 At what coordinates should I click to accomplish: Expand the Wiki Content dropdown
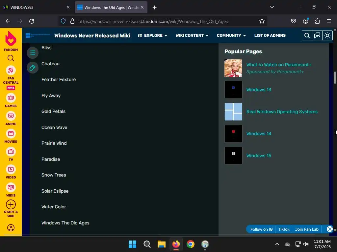coord(192,35)
